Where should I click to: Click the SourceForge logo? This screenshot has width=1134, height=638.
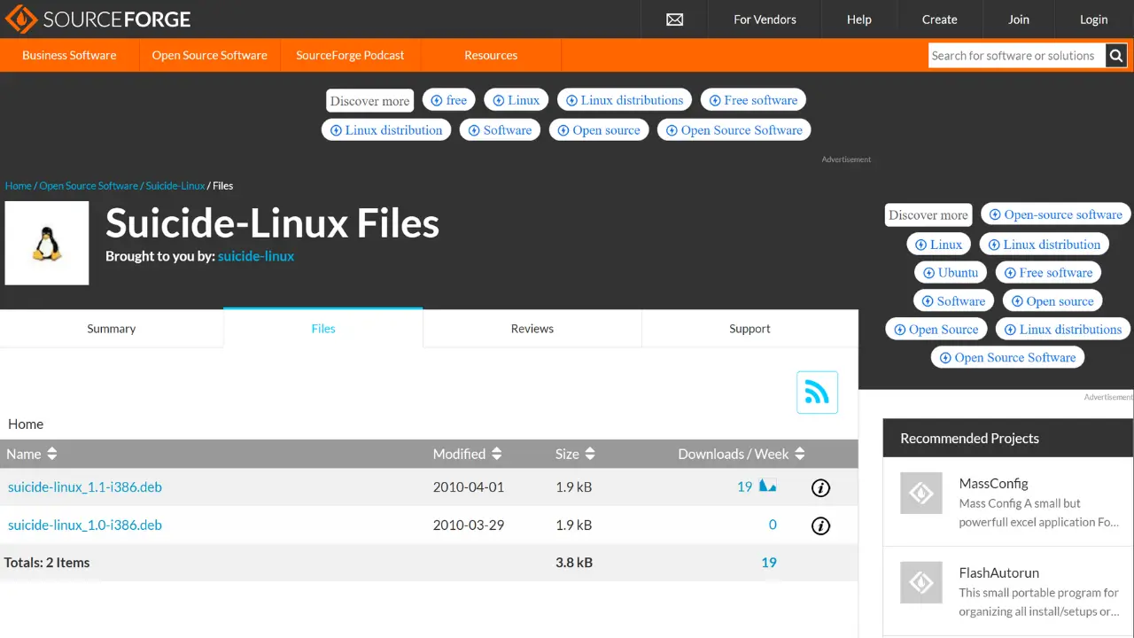97,19
